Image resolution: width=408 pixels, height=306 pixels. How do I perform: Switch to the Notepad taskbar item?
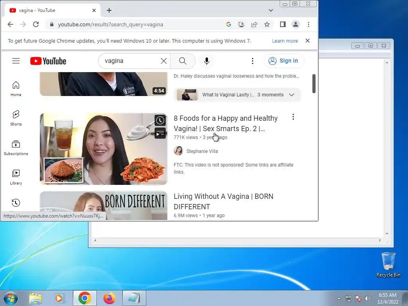pos(134,298)
